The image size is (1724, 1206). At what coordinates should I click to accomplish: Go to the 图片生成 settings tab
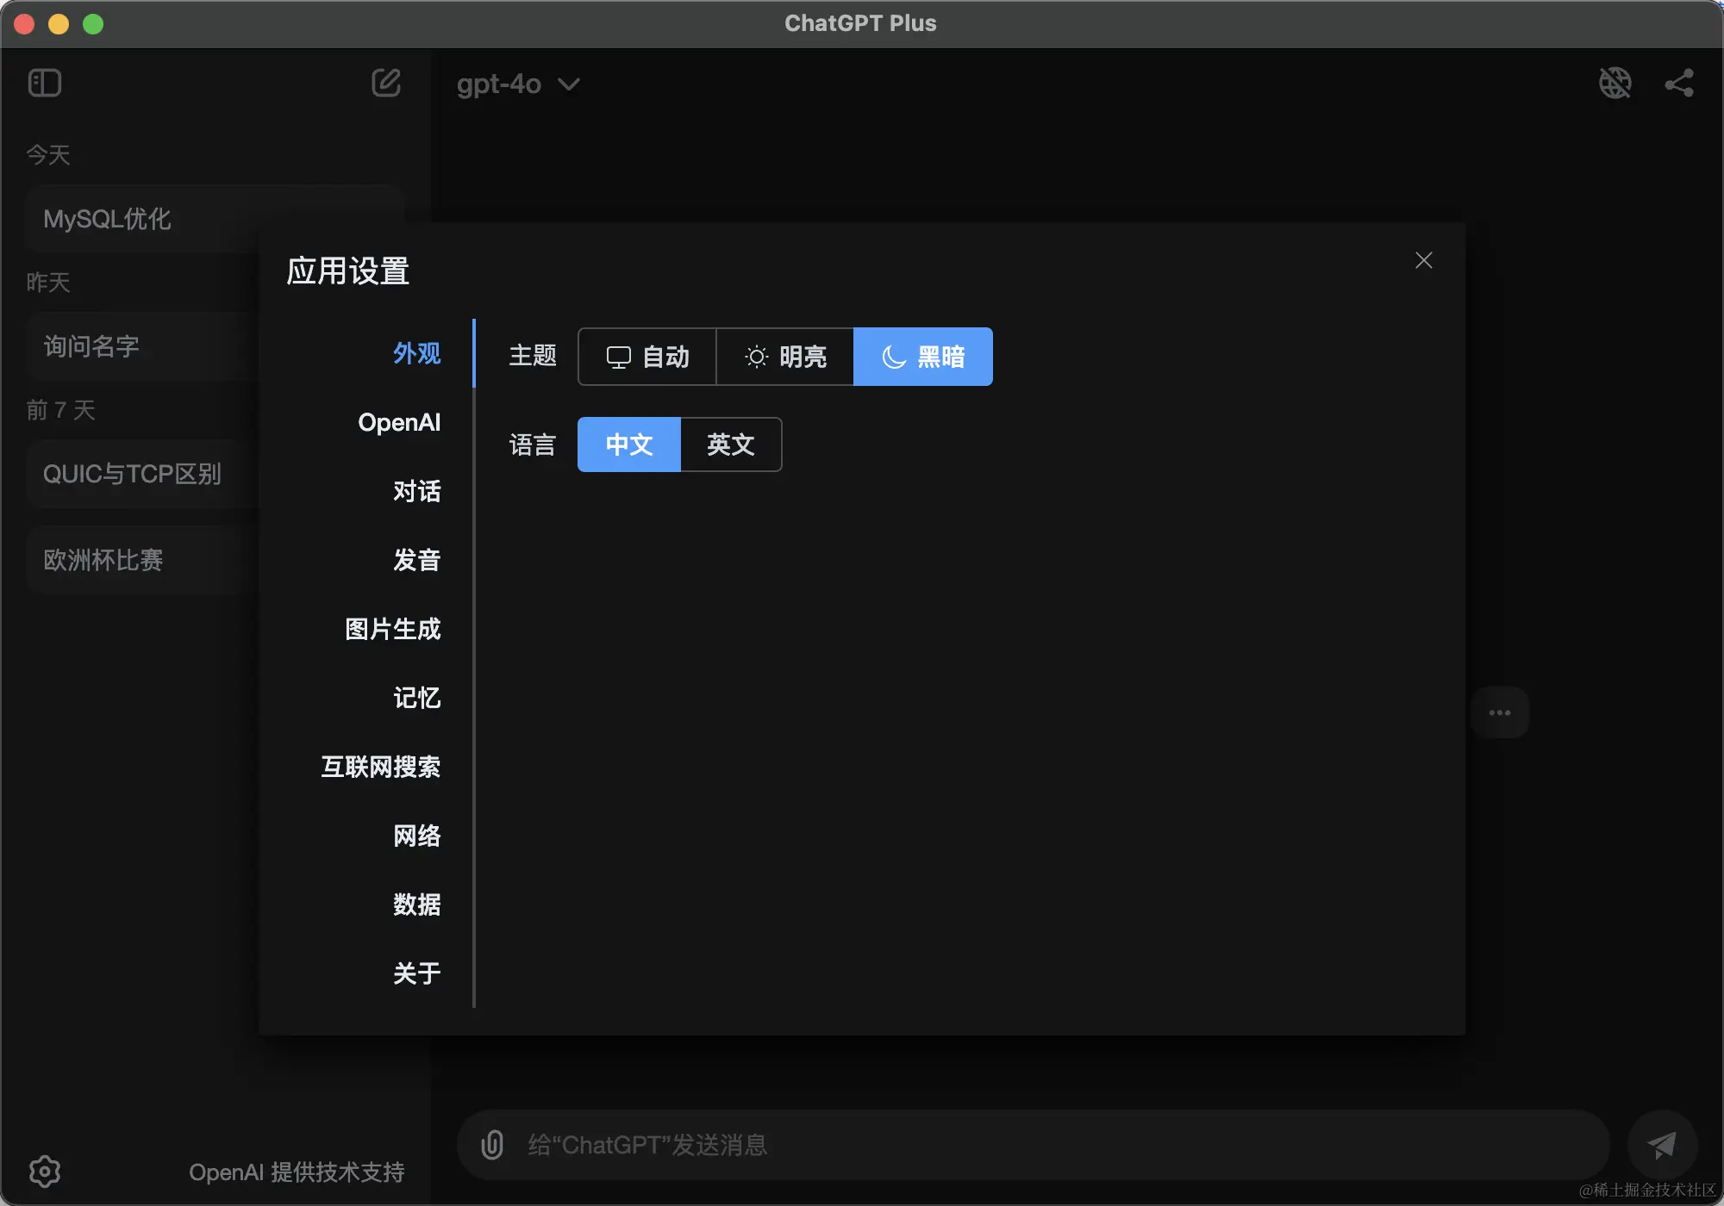pyautogui.click(x=392, y=629)
